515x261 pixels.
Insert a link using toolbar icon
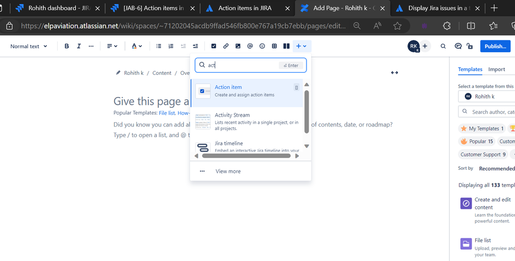pos(226,46)
